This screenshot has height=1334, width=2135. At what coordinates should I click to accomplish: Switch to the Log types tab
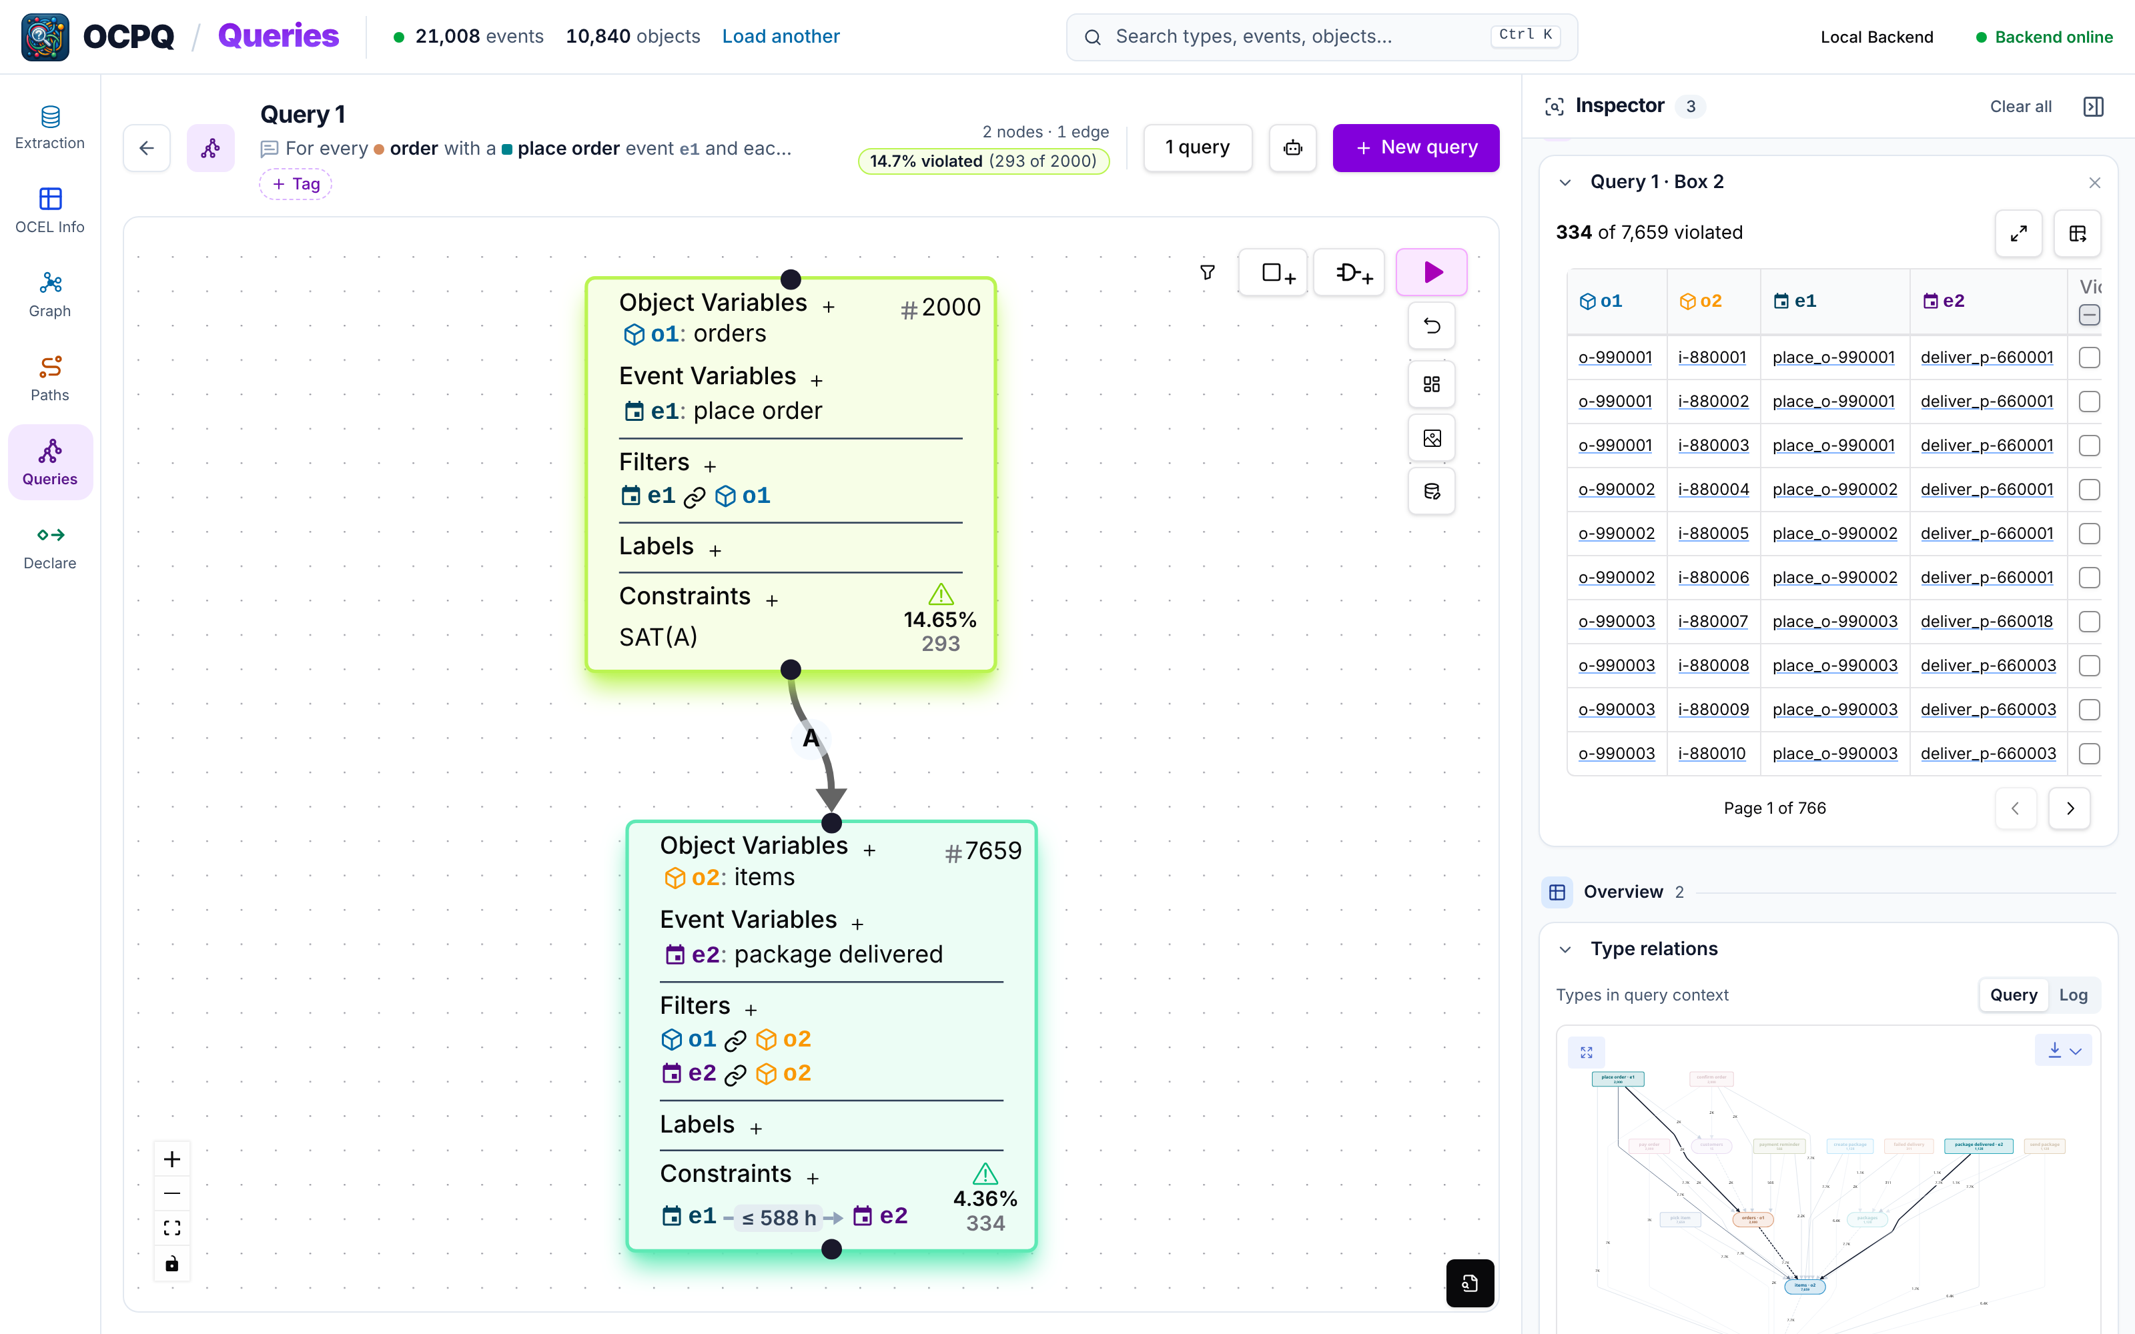click(2072, 995)
